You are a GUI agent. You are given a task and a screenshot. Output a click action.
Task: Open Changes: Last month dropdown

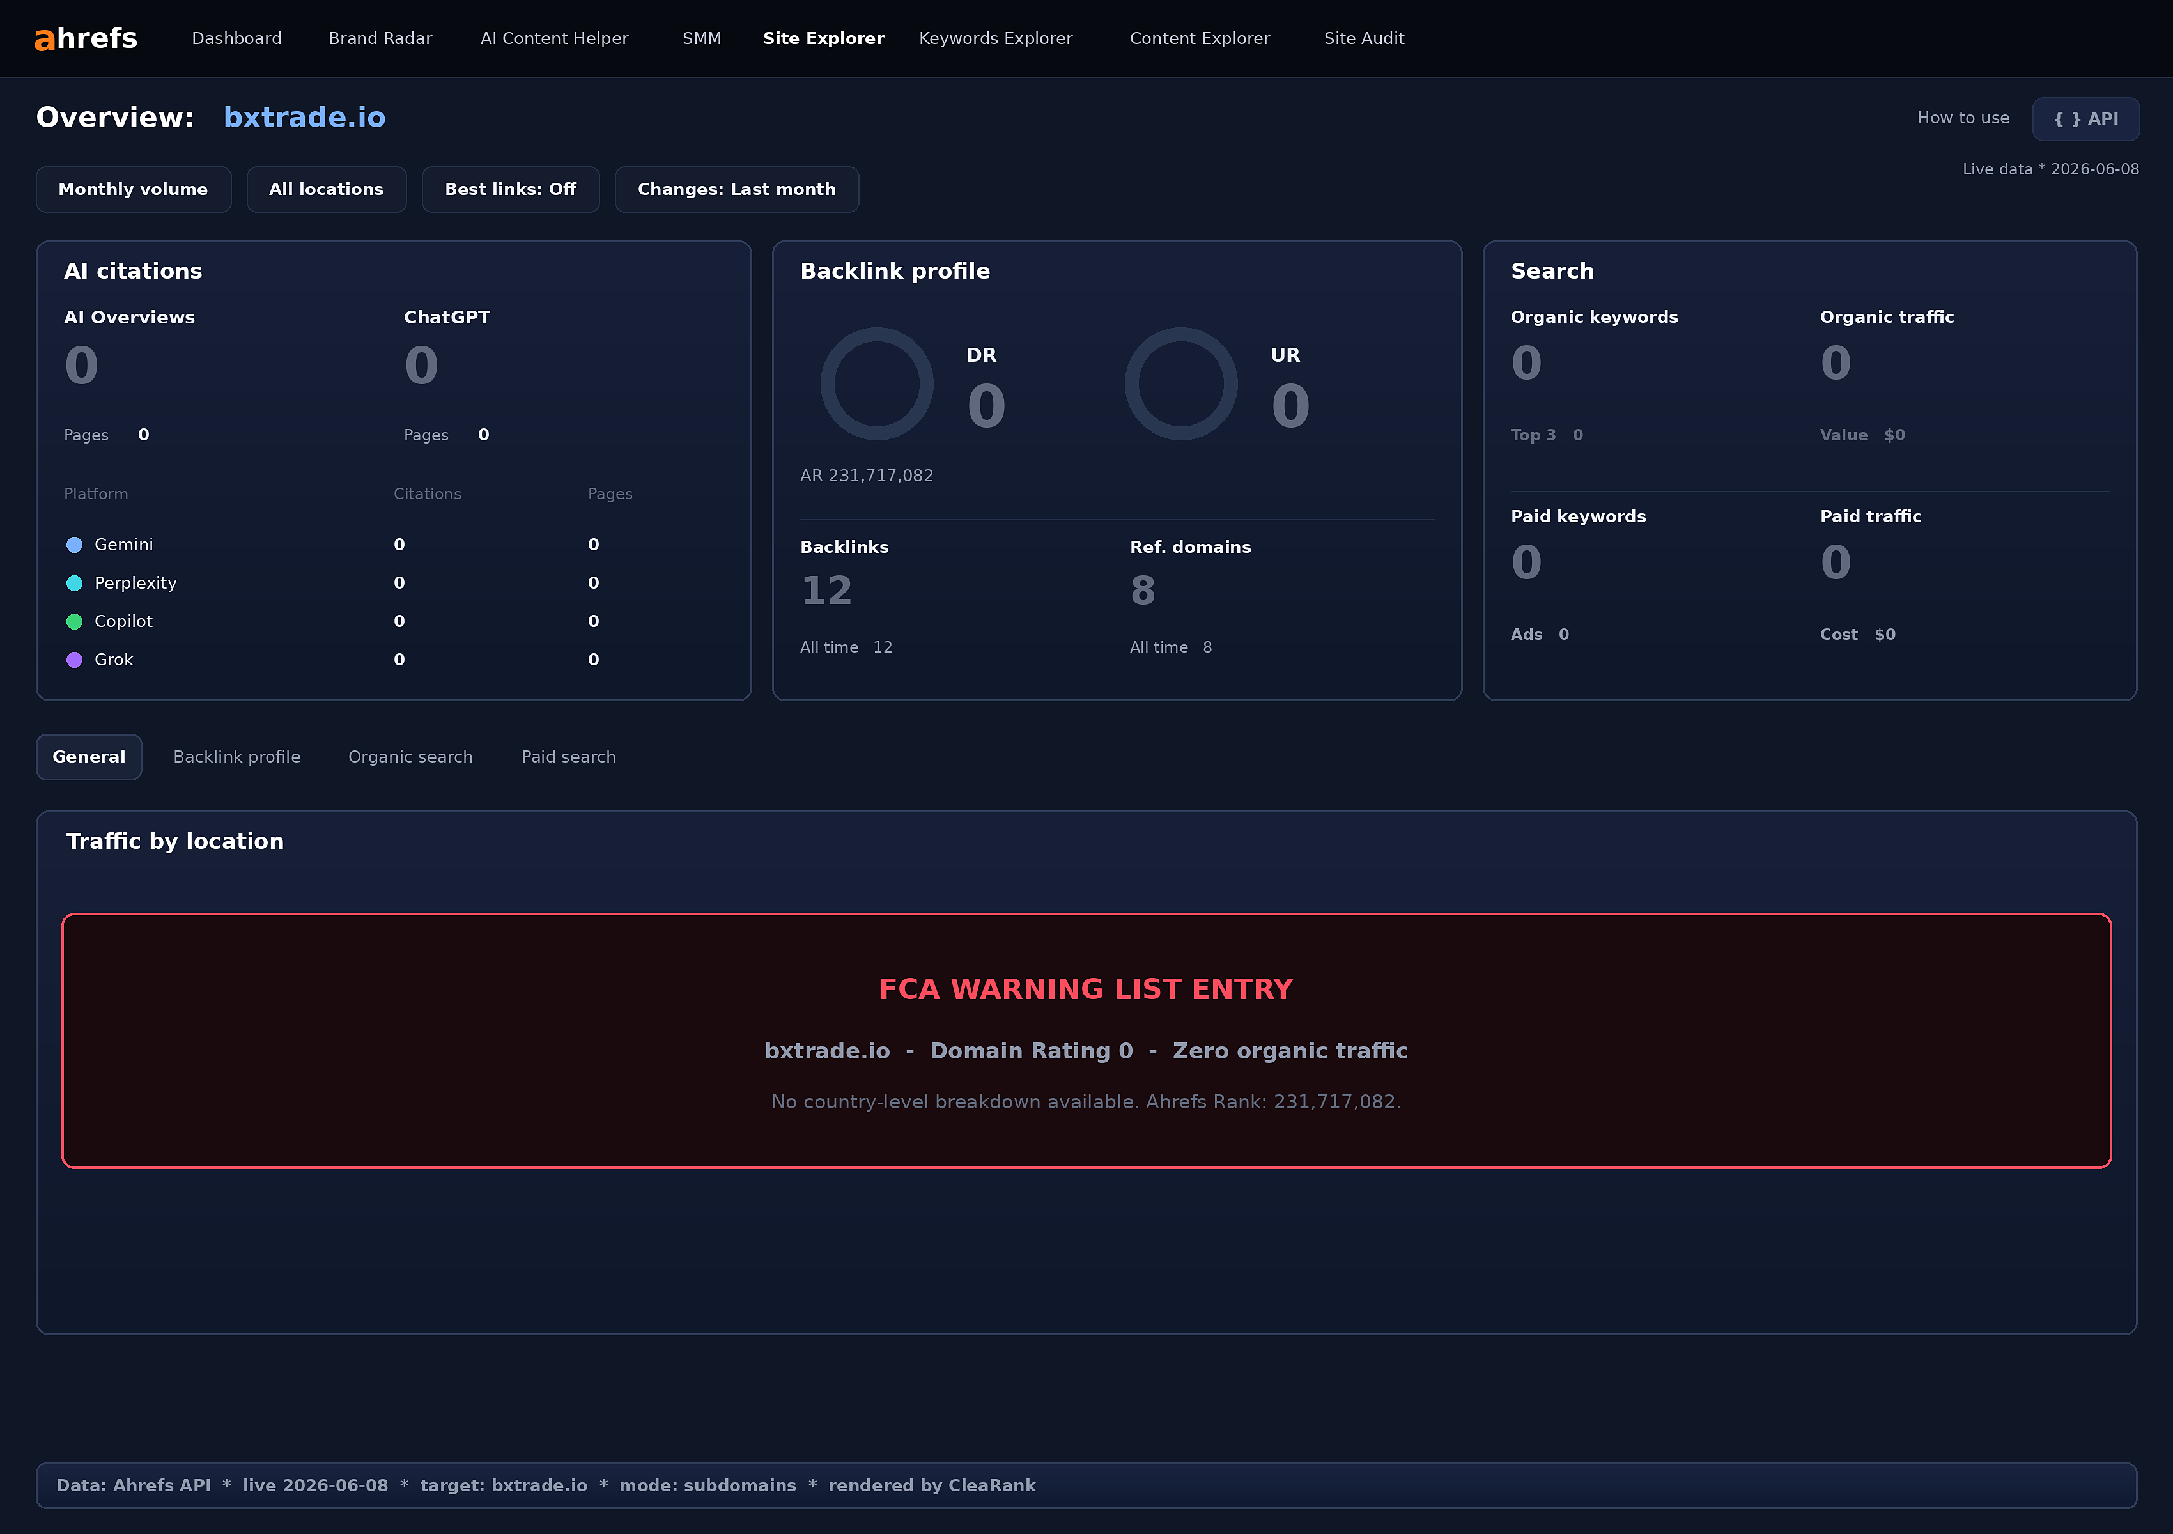(736, 189)
